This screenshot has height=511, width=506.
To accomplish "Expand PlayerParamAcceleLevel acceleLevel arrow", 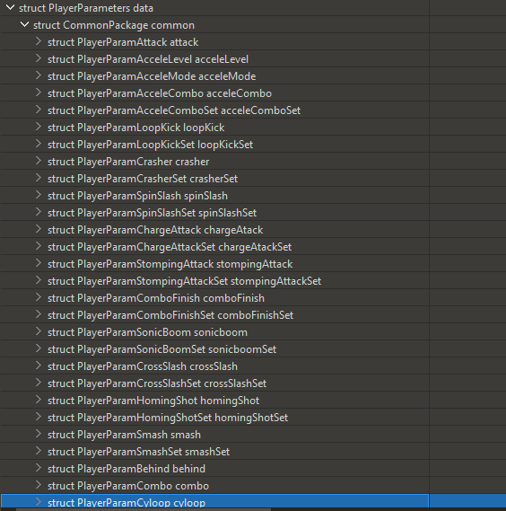I will point(39,58).
